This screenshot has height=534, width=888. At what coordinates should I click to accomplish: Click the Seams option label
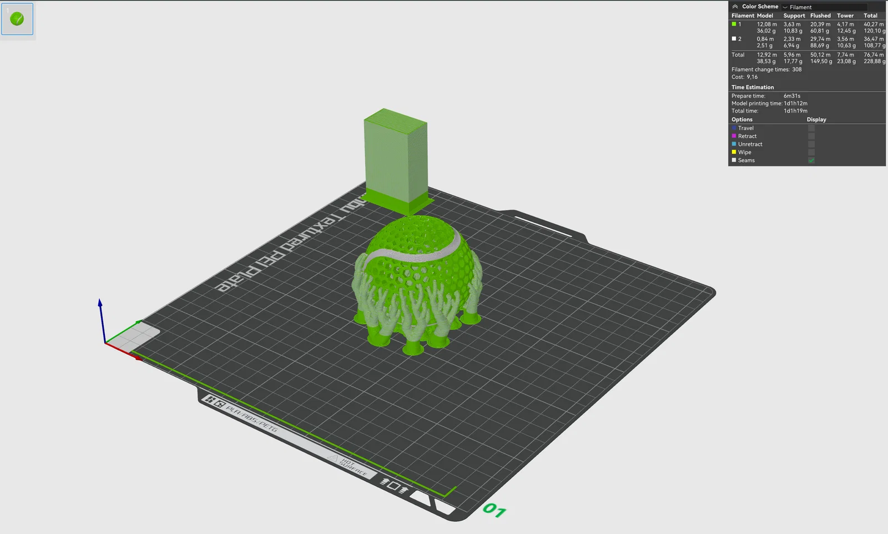(746, 160)
